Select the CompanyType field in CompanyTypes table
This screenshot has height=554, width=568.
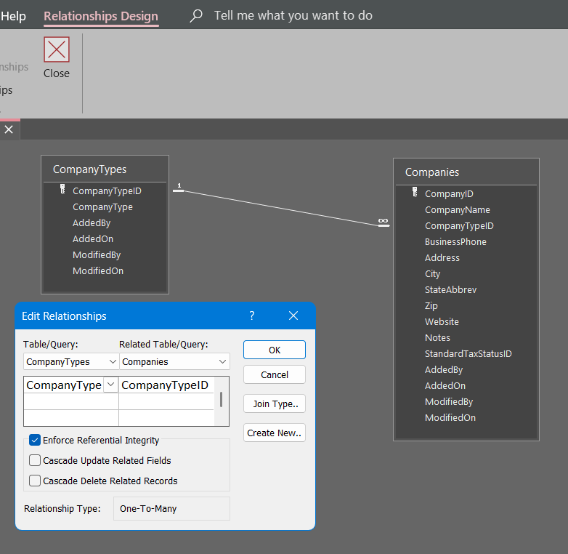click(x=103, y=207)
